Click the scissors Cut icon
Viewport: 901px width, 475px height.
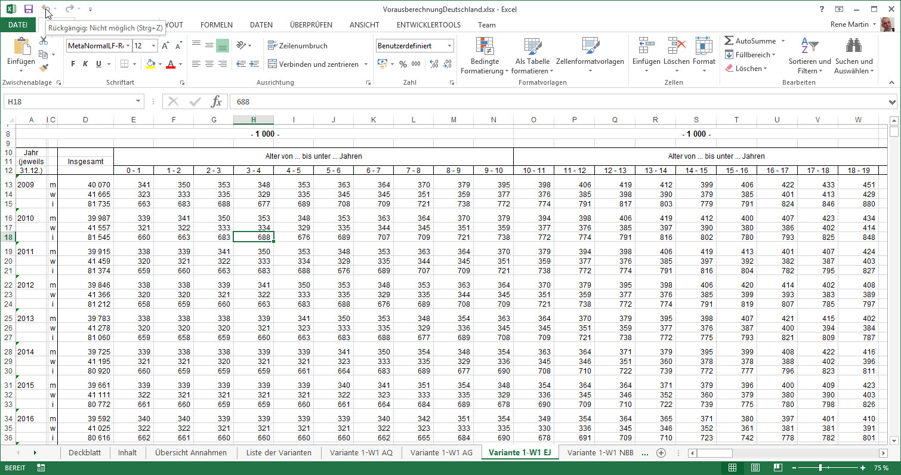point(44,41)
